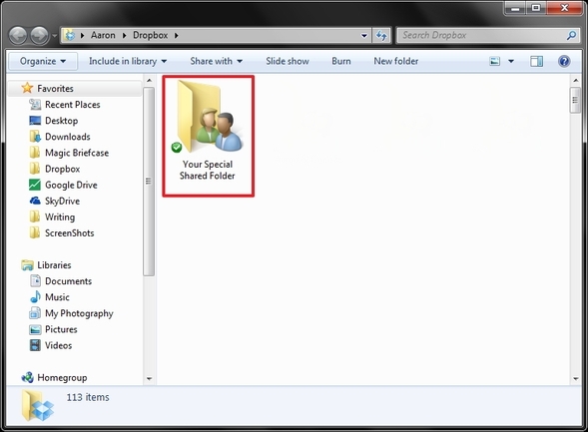Start the Slide show
Viewport: 588px width, 432px height.
pos(288,61)
